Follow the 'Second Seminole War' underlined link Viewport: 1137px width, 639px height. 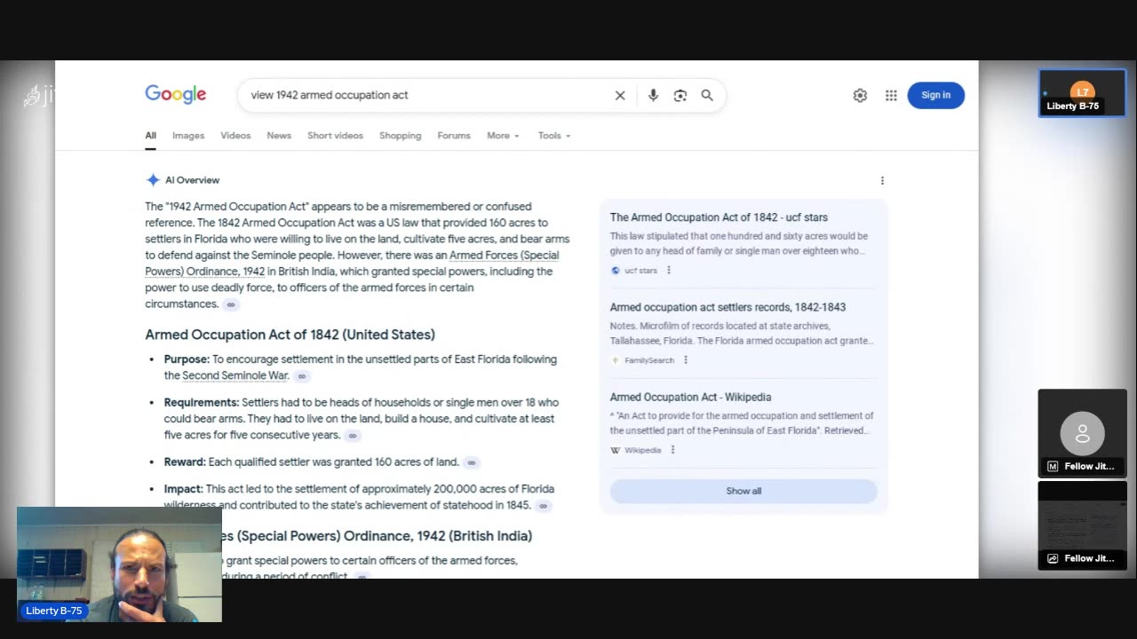(x=235, y=375)
